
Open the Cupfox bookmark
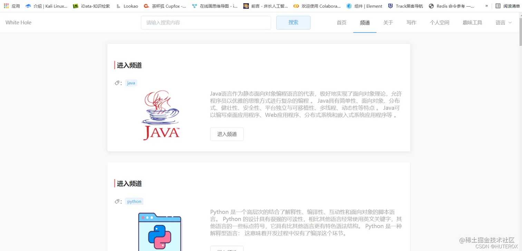pyautogui.click(x=165, y=6)
